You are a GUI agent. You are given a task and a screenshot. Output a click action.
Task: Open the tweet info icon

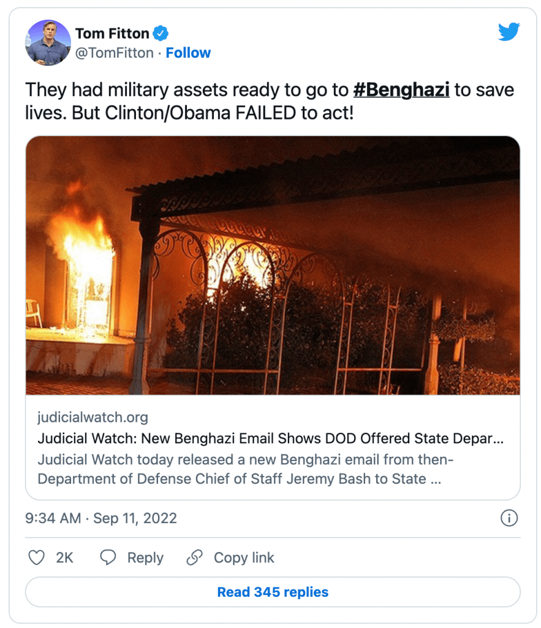(509, 518)
